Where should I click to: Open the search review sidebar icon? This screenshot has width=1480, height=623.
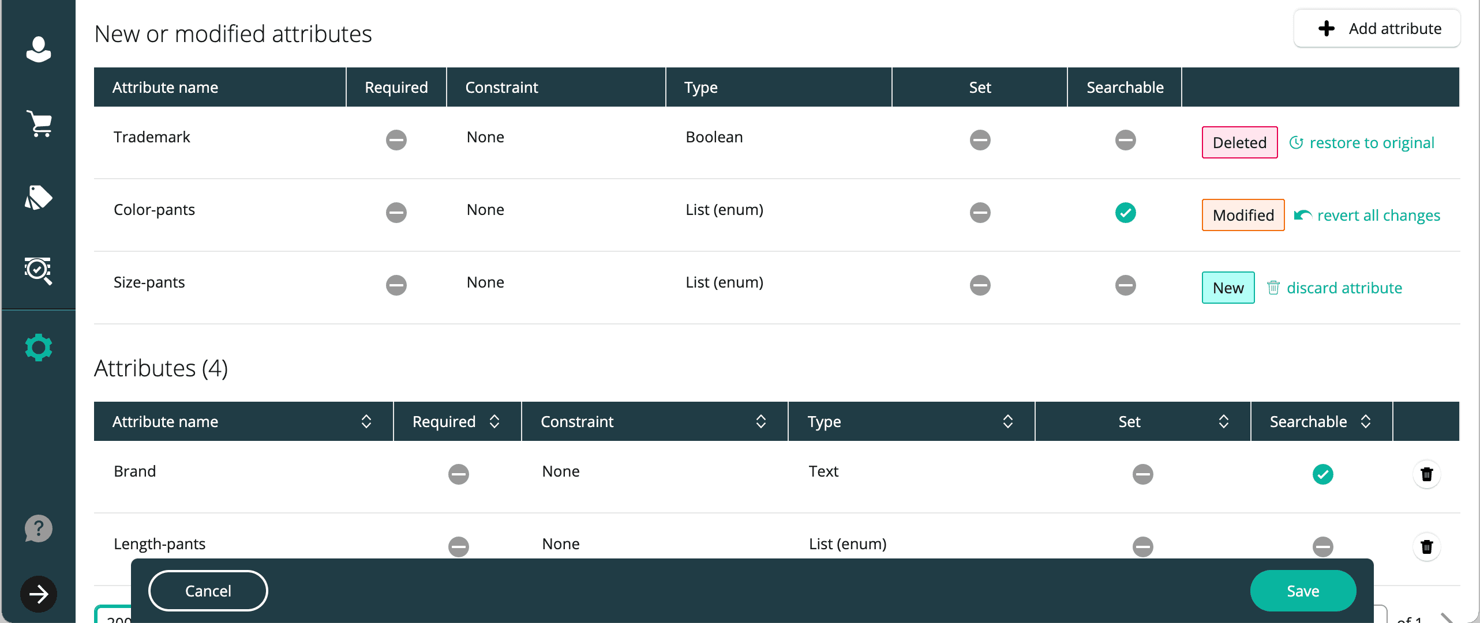pos(39,270)
